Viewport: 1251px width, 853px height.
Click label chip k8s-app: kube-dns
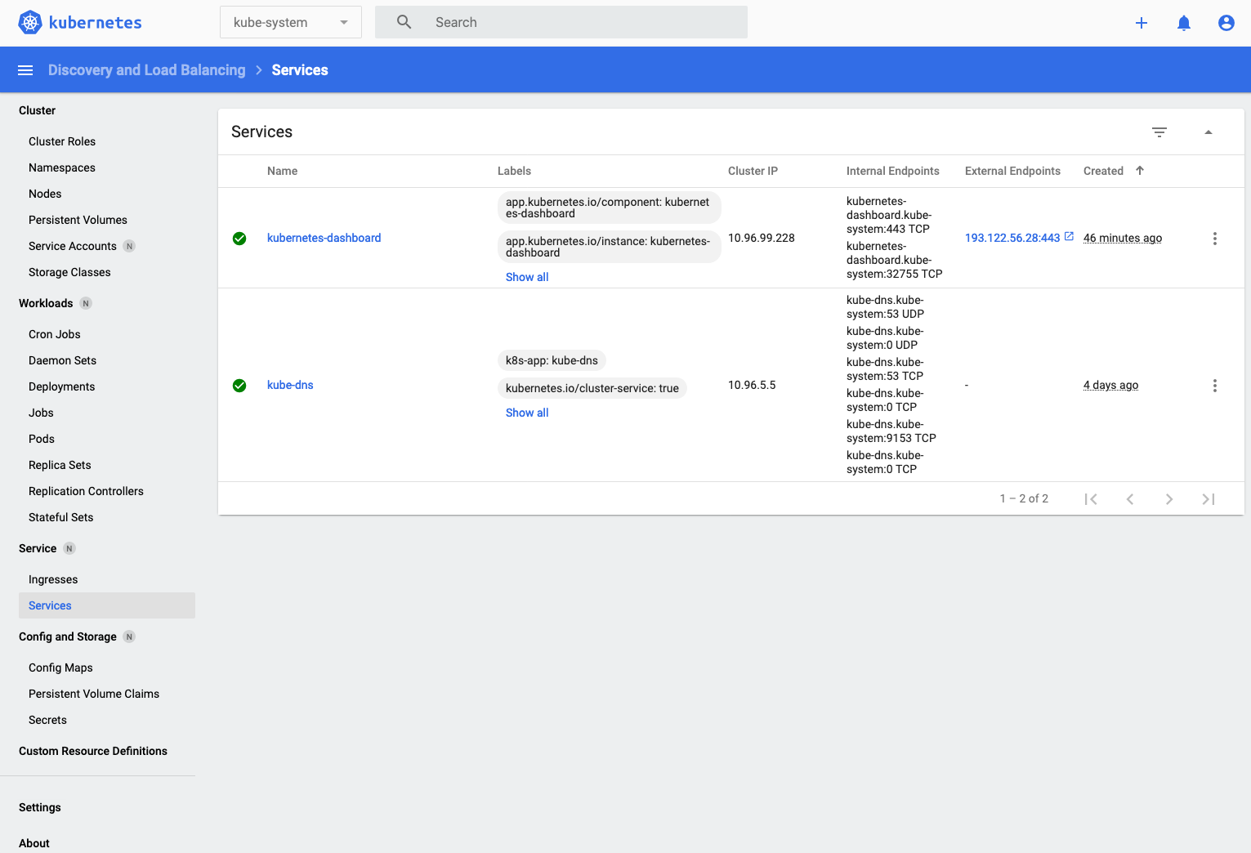[x=552, y=360]
